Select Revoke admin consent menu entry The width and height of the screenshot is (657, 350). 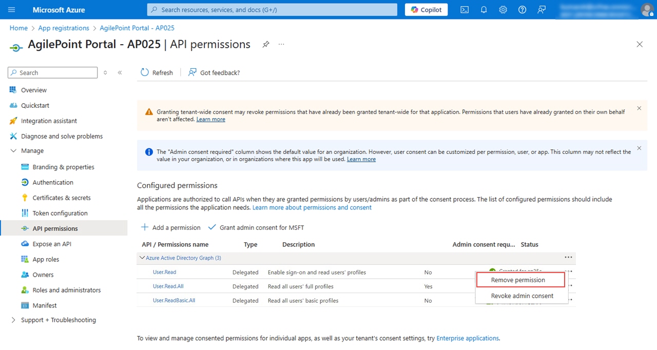(x=522, y=296)
